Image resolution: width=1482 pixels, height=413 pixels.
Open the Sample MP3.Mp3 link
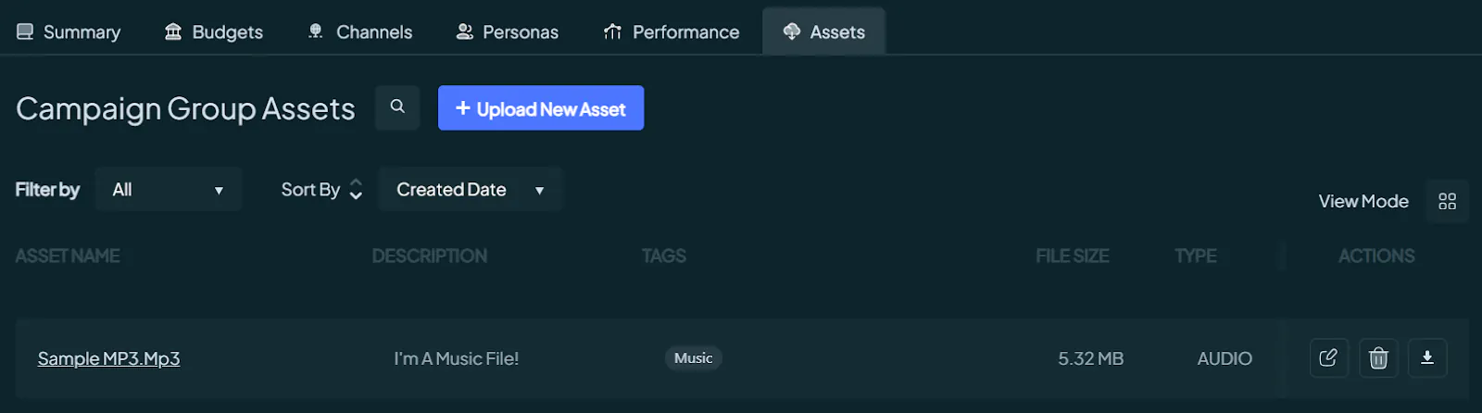click(108, 358)
